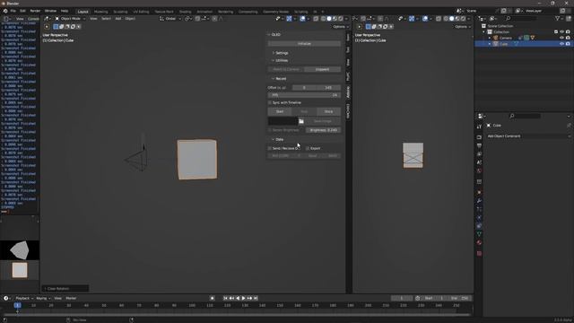Image resolution: width=574 pixels, height=323 pixels.
Task: Hide the Cube in viewport via eye icon
Action: click(x=562, y=44)
